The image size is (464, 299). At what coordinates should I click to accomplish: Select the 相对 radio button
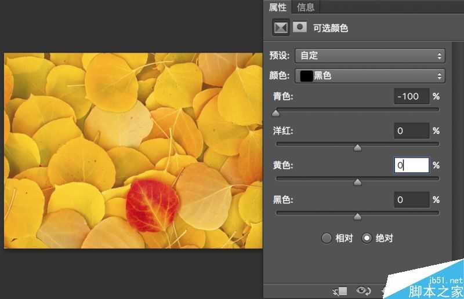point(327,238)
